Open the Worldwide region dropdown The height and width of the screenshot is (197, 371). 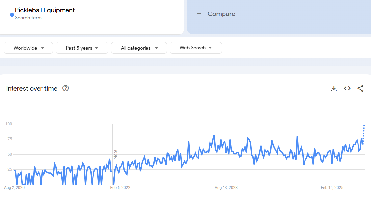coord(28,48)
